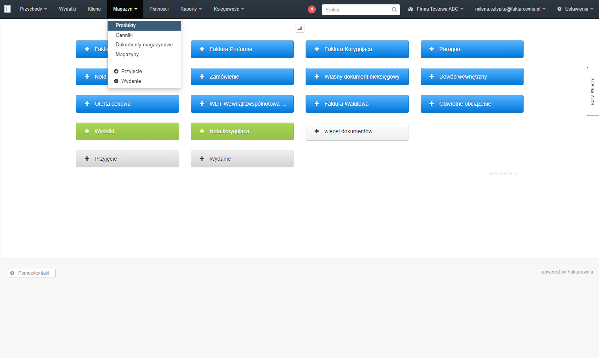Viewport: 599px width, 358px height.
Task: Navigate to Płatności in the top bar
Action: [x=159, y=9]
